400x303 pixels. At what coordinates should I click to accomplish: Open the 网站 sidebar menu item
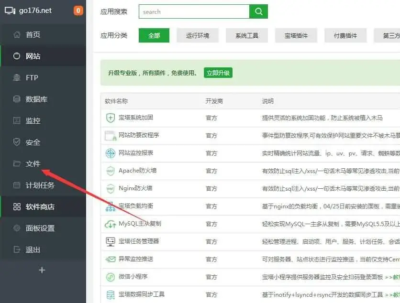pyautogui.click(x=43, y=56)
